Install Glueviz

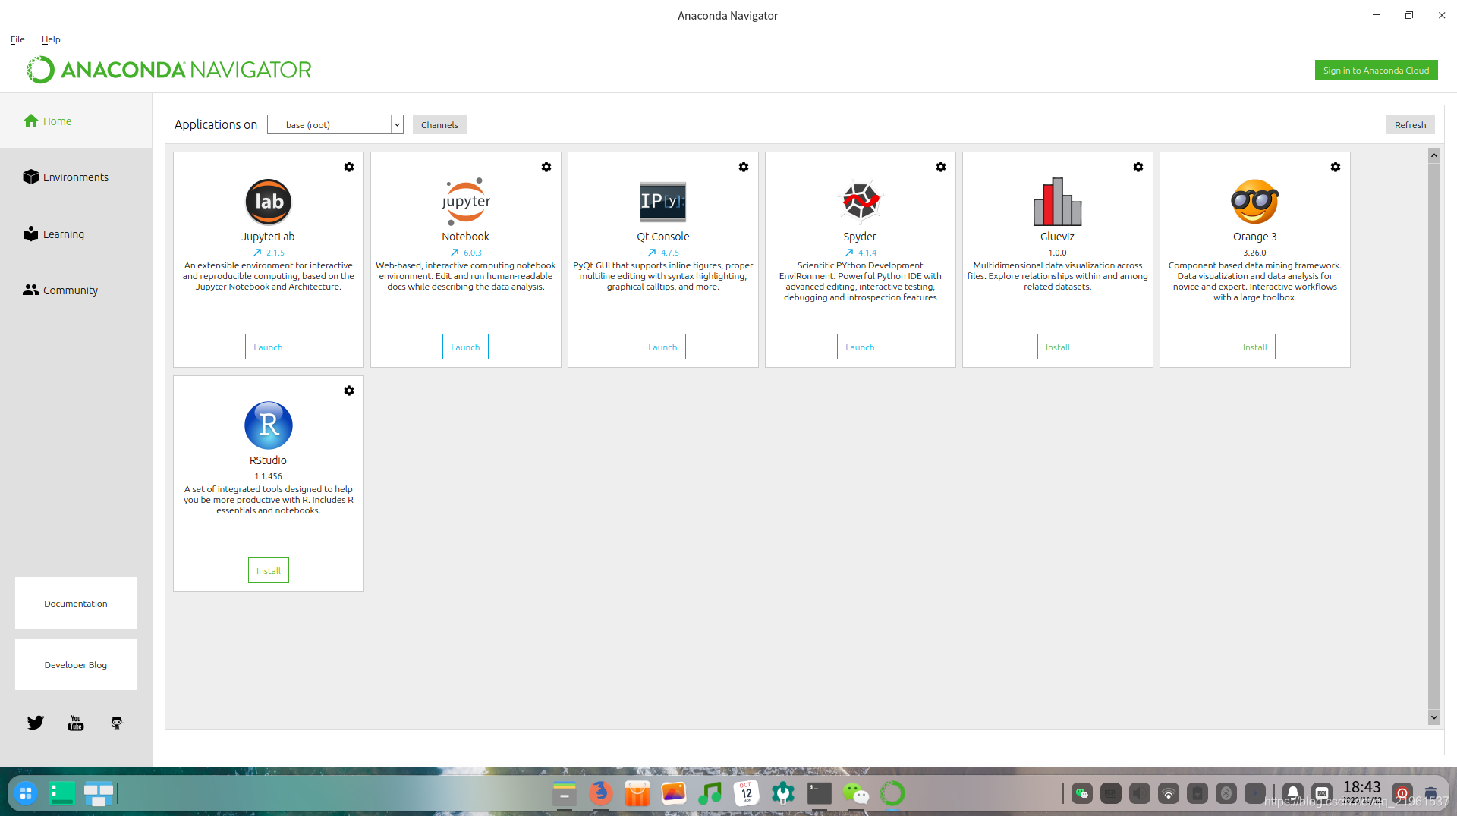1058,347
